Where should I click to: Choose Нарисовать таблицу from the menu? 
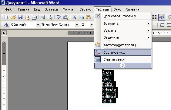123,16
